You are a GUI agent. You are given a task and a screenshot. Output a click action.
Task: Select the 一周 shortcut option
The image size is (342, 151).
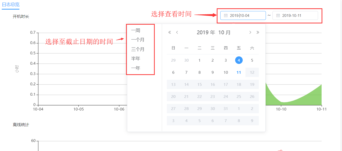click(x=136, y=30)
